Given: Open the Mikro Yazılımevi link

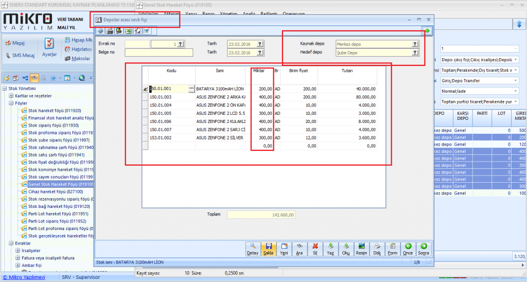Looking at the screenshot, I should [24, 277].
